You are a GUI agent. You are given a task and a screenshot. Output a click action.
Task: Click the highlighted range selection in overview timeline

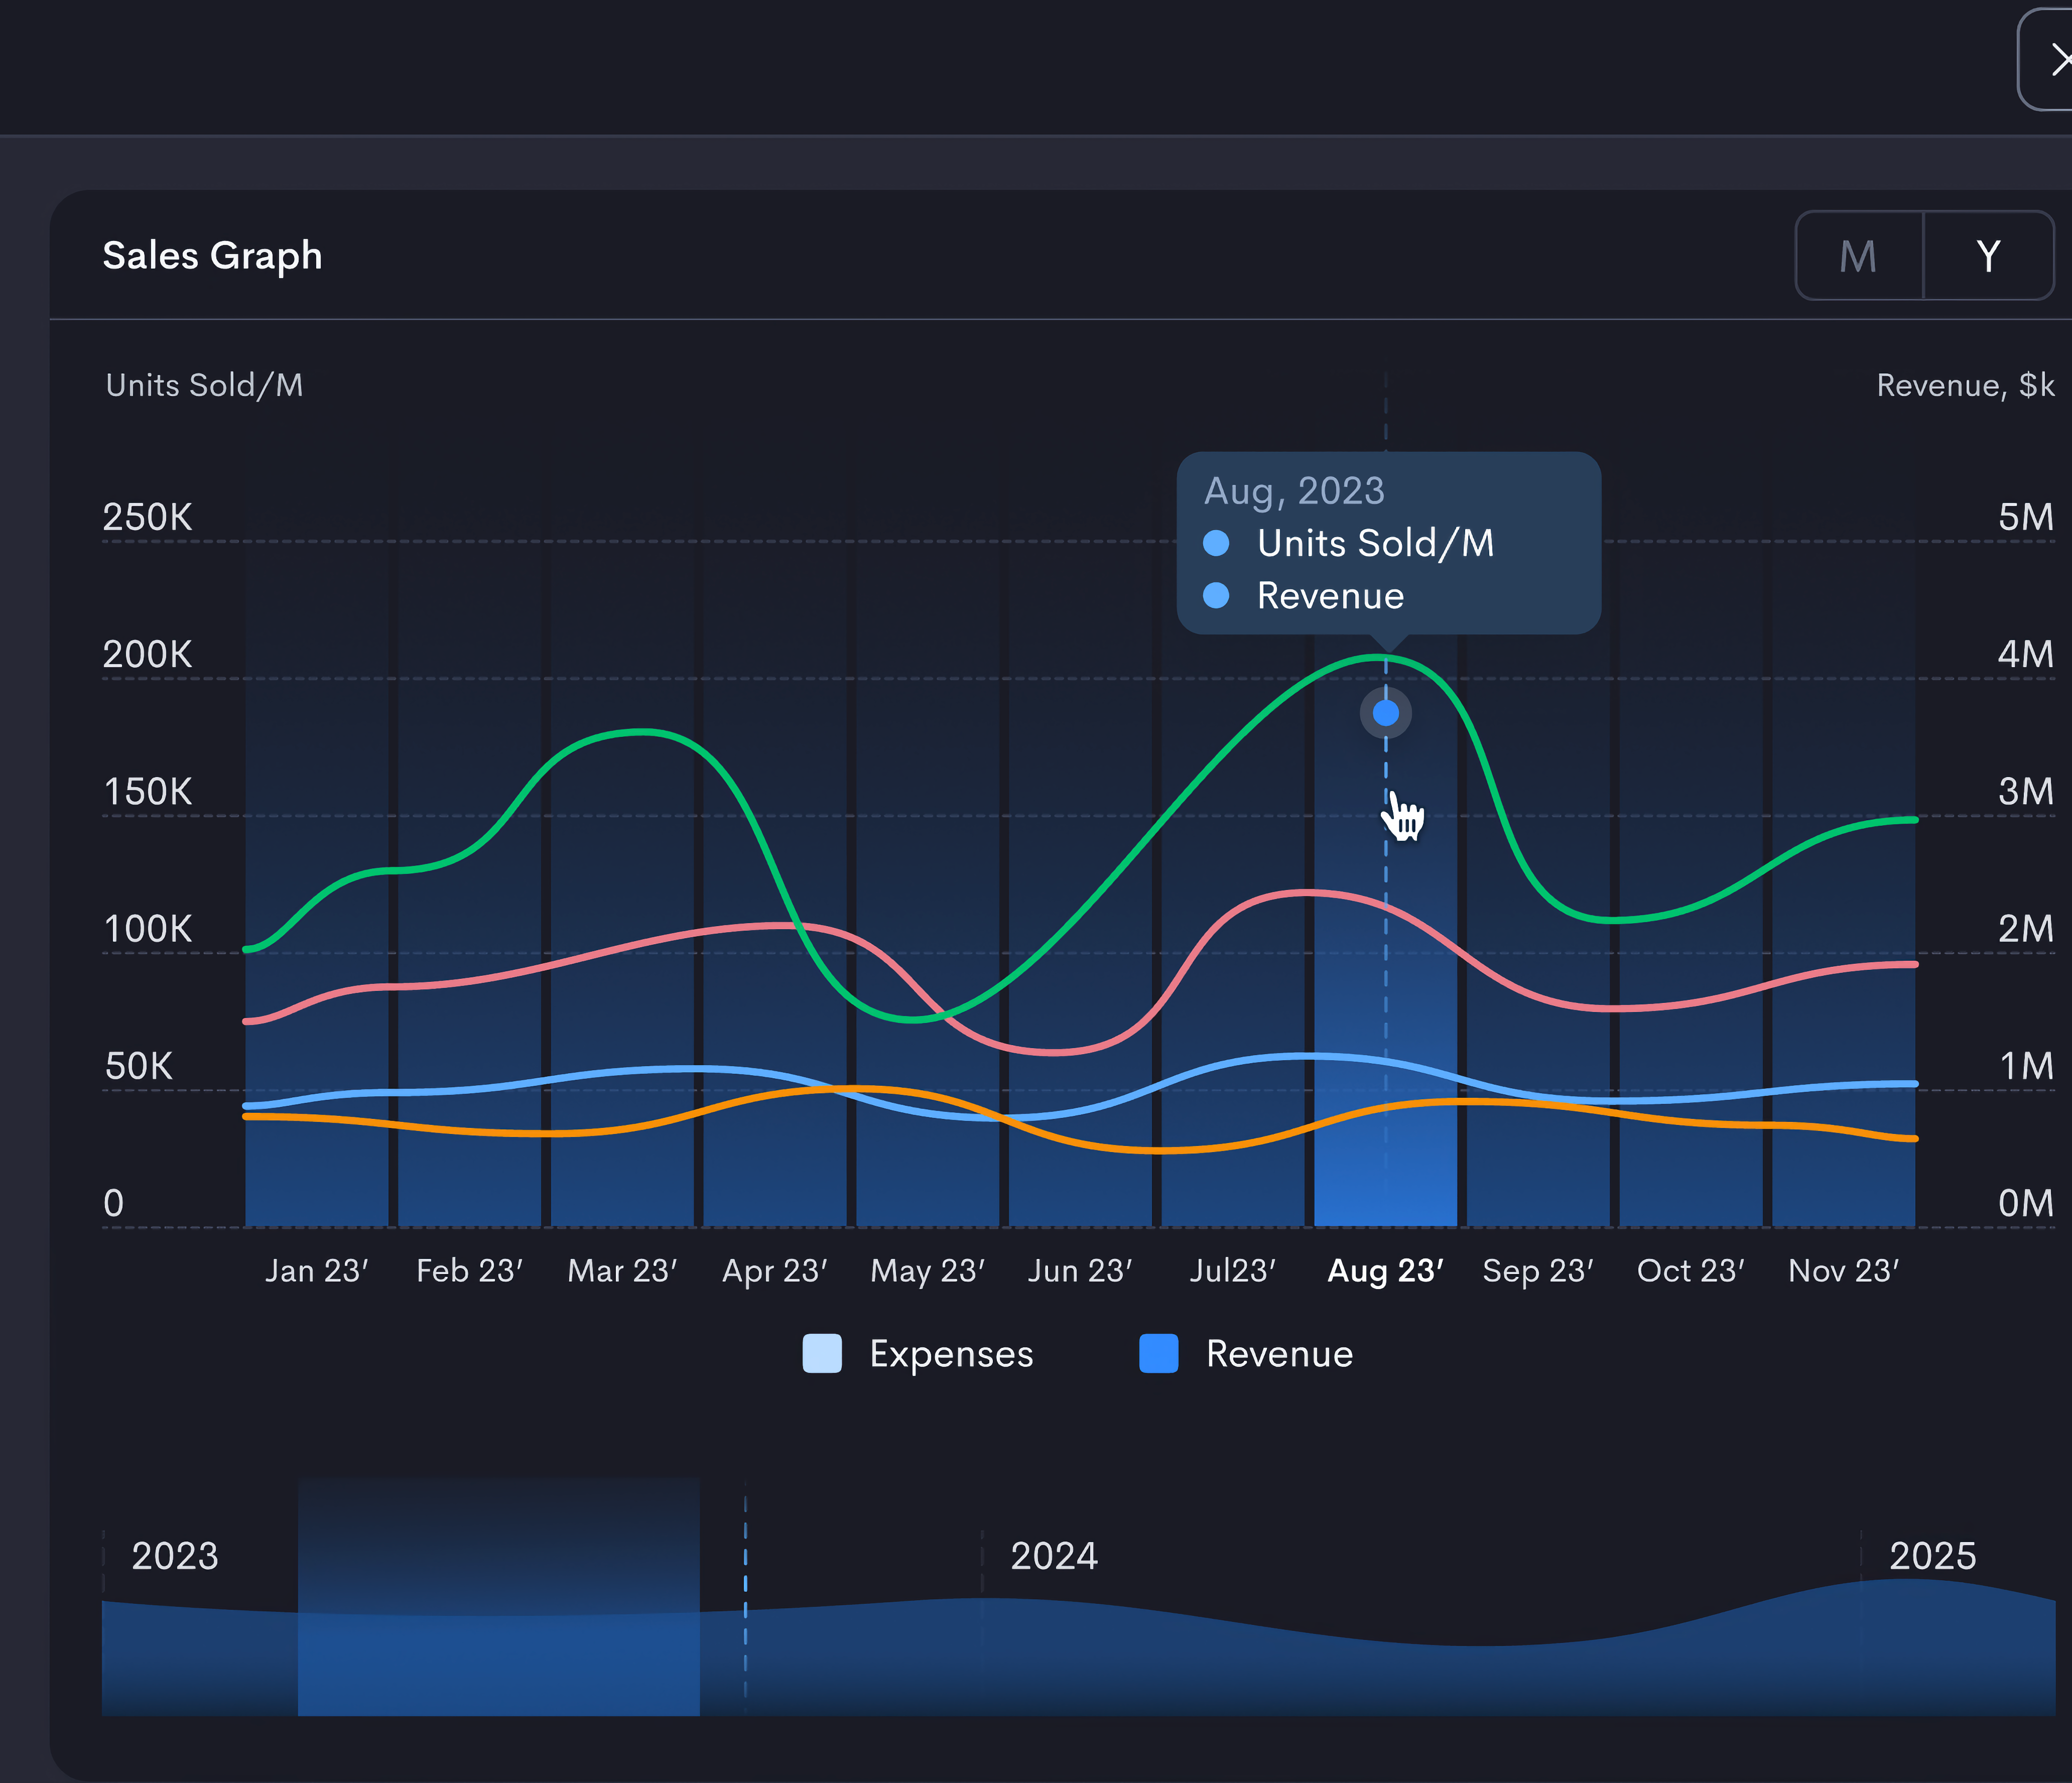[x=499, y=1597]
